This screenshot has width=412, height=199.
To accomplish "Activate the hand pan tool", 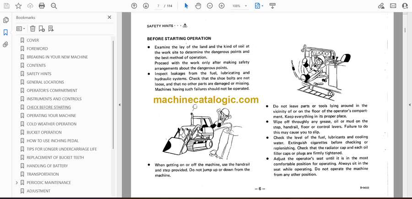I will click(198, 6).
